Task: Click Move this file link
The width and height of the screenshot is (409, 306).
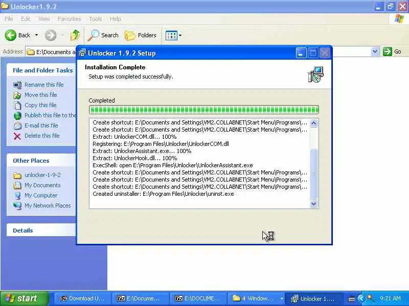Action: 41,95
